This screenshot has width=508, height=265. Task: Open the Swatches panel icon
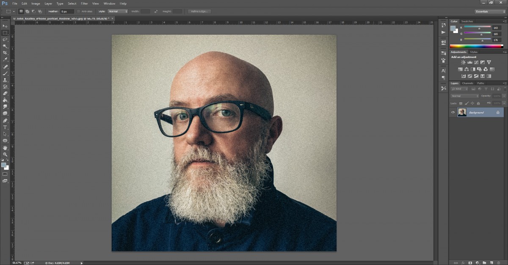click(x=467, y=21)
